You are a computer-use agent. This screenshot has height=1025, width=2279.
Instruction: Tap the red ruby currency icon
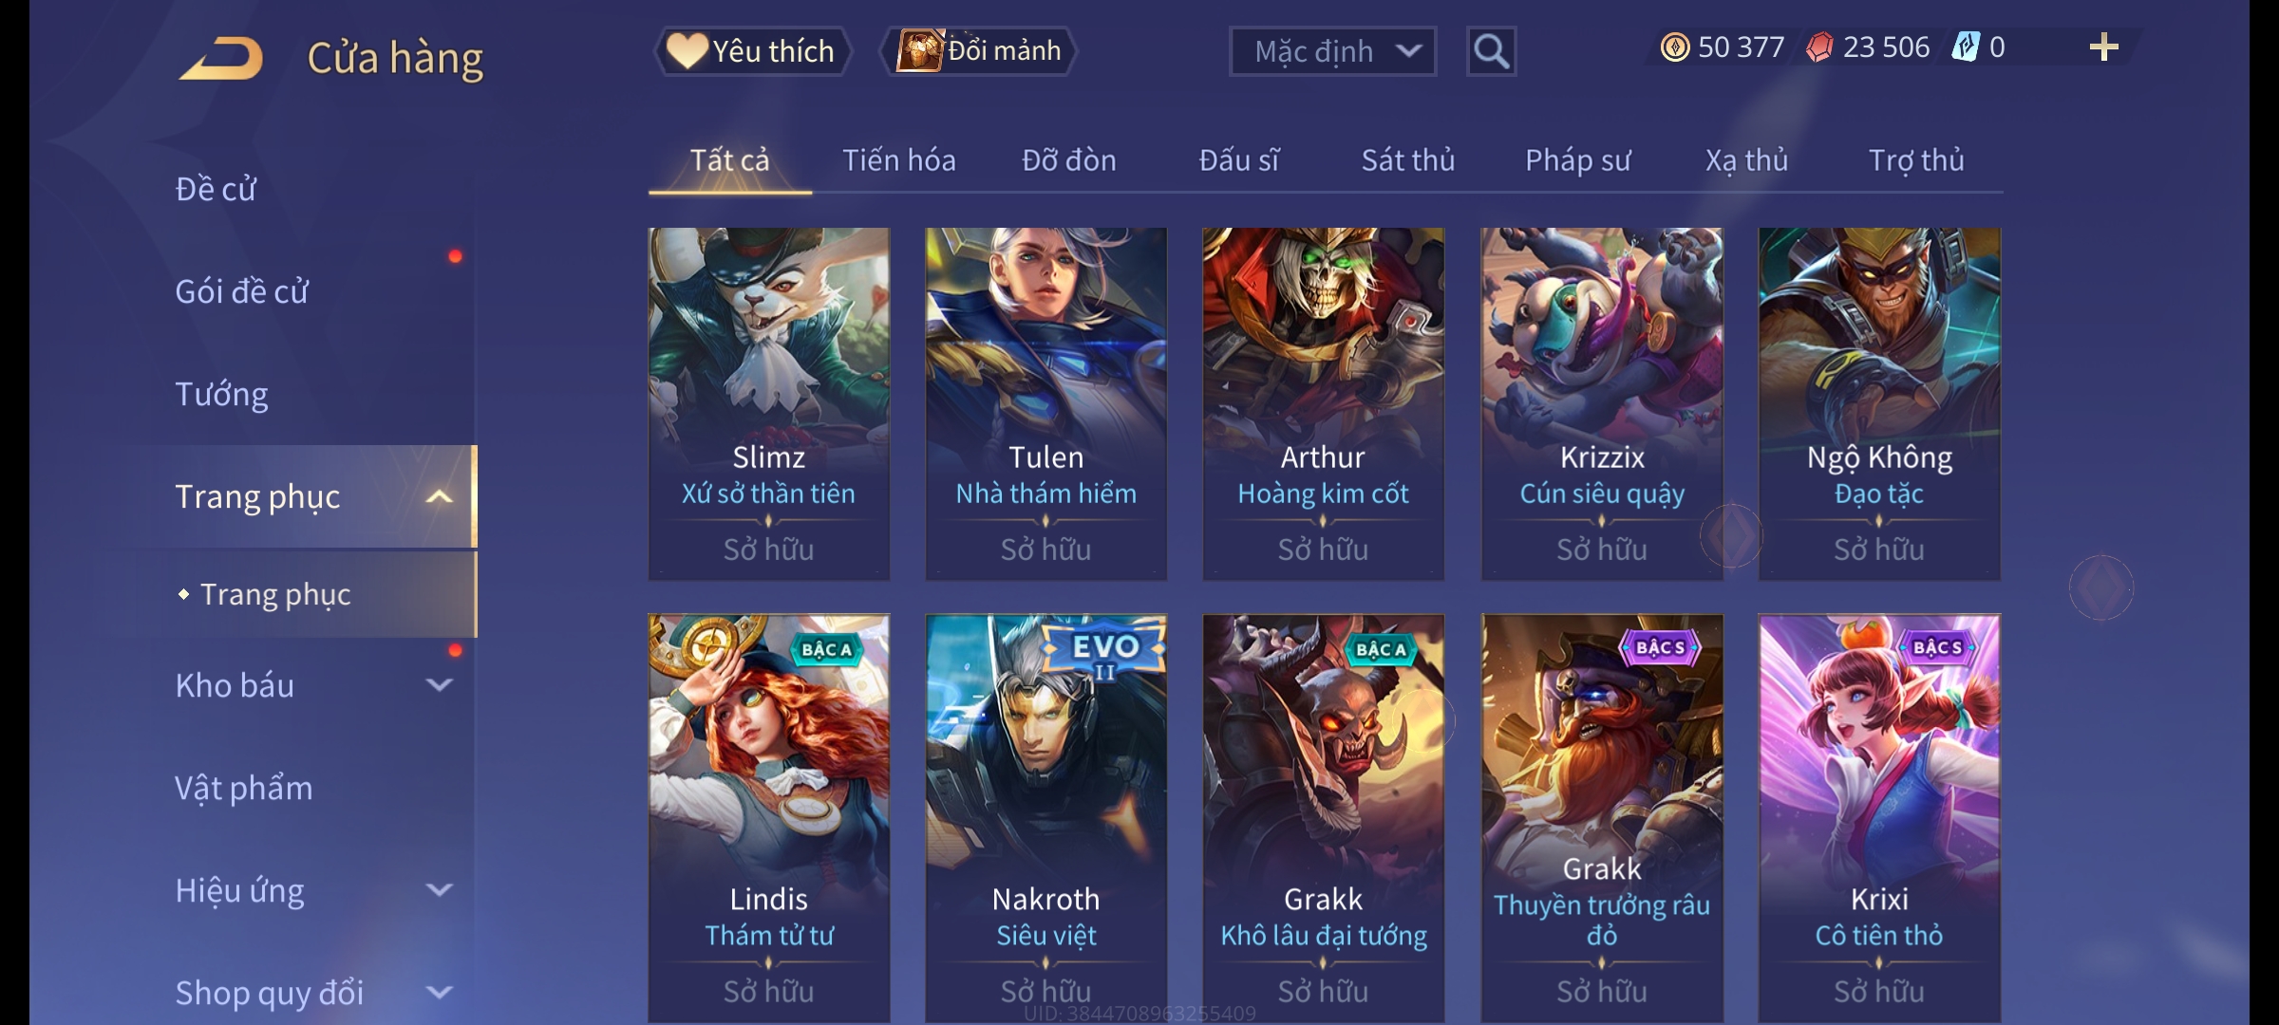[1819, 47]
